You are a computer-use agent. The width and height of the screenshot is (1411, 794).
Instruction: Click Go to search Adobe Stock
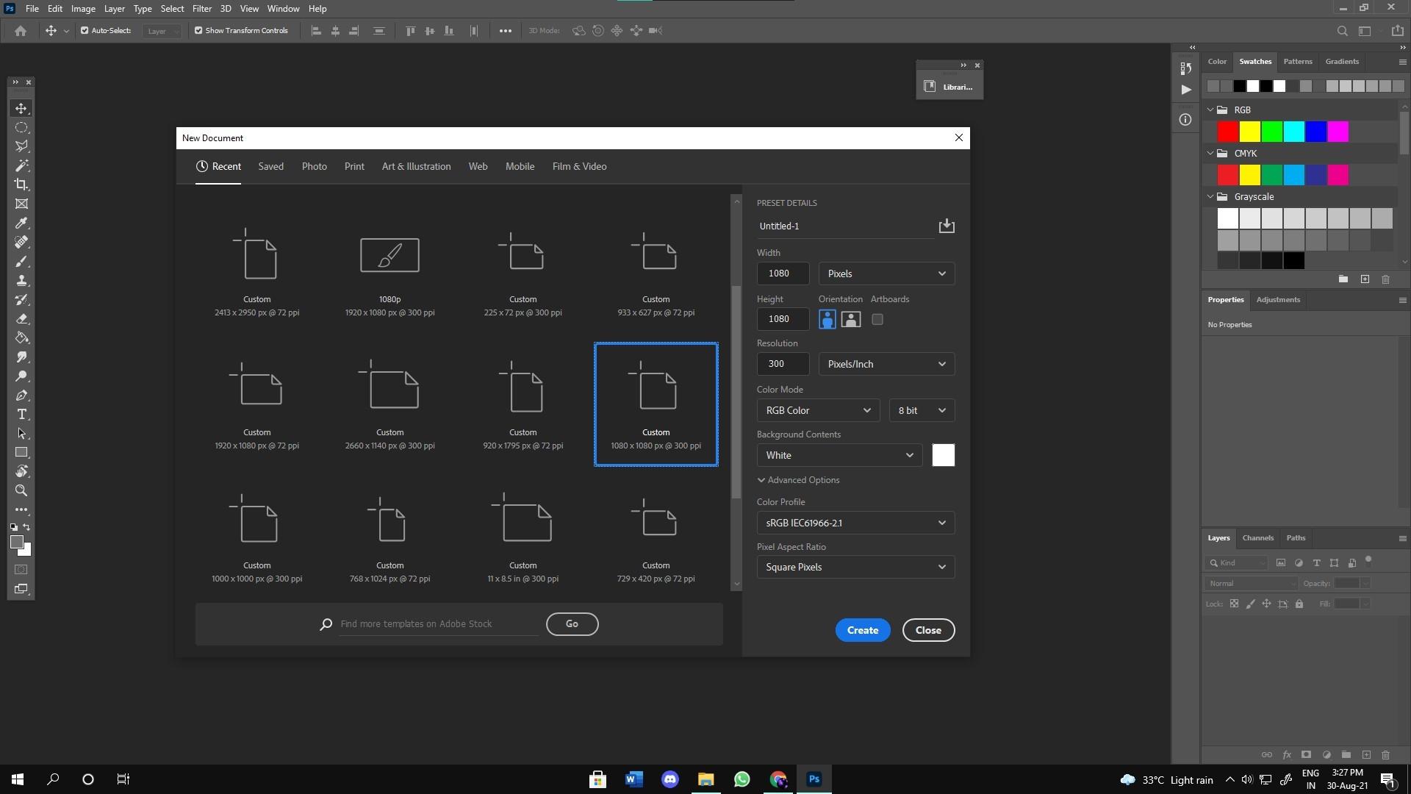tap(572, 624)
